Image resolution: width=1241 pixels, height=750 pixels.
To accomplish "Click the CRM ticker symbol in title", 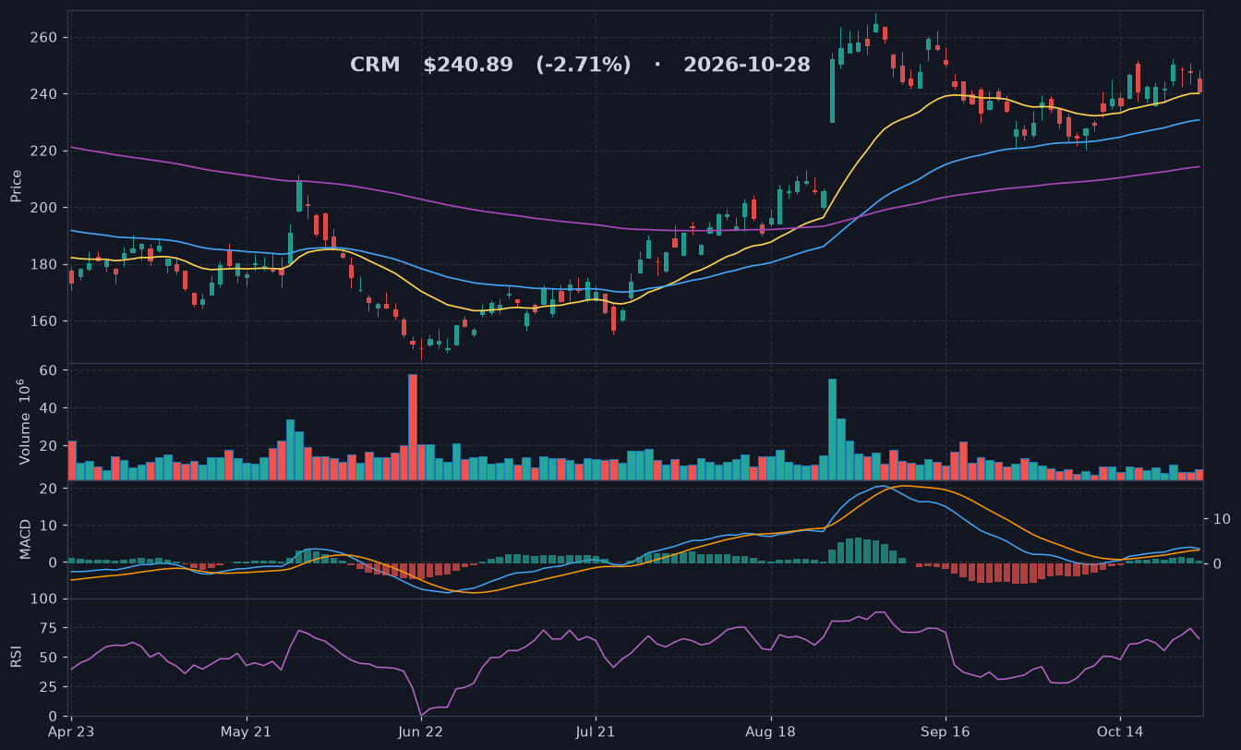I will click(x=375, y=66).
